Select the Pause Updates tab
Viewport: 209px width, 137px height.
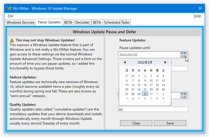(x=49, y=22)
